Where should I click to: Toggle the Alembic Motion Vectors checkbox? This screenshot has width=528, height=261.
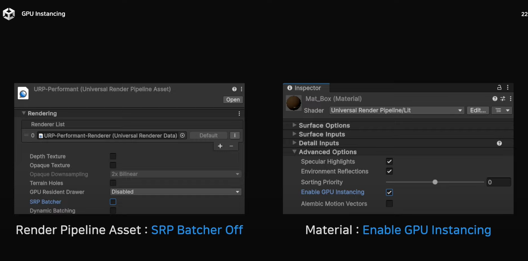pyautogui.click(x=389, y=204)
